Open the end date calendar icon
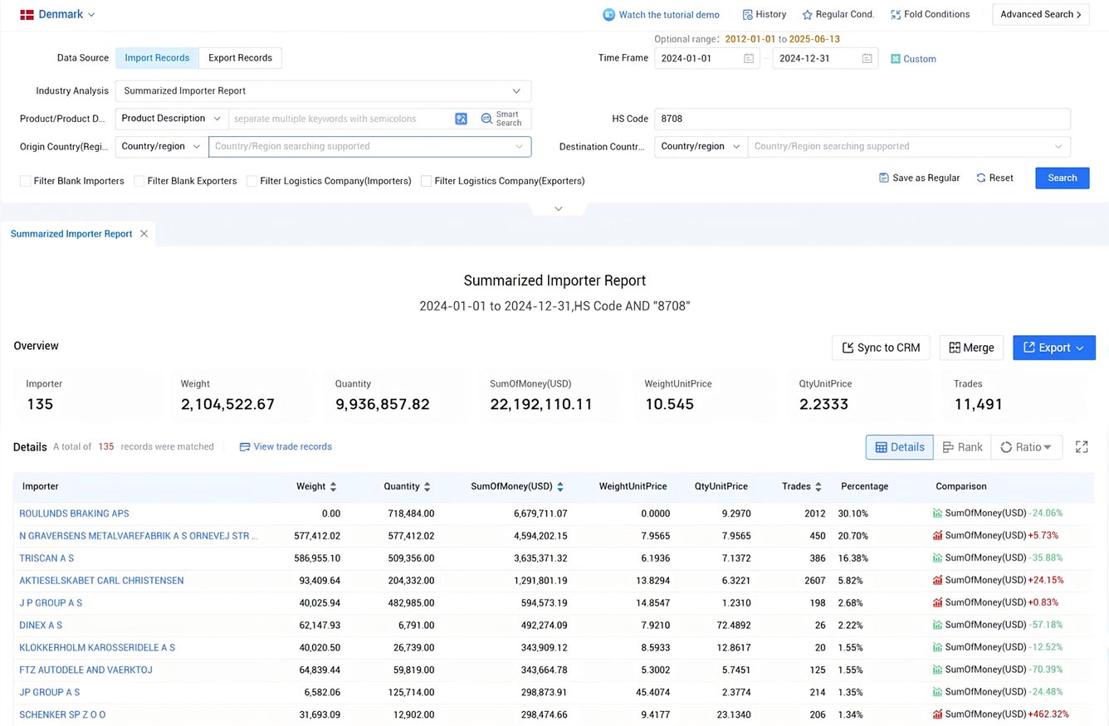 867,58
